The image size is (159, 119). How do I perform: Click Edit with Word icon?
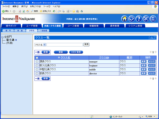click(68, 11)
